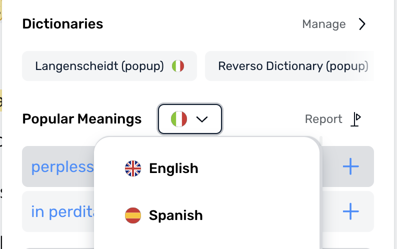Viewport: 397px width, 249px height.
Task: Click the Italian flag in the language selector
Action: point(179,119)
